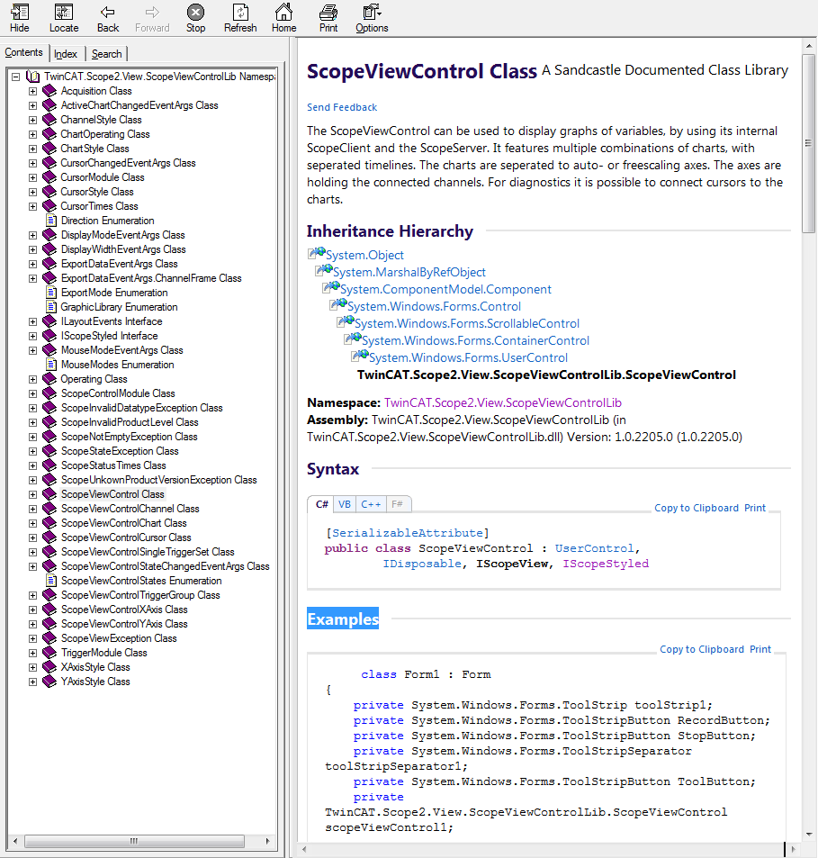Go Back using the toolbar arrow
The width and height of the screenshot is (818, 858).
pyautogui.click(x=108, y=18)
